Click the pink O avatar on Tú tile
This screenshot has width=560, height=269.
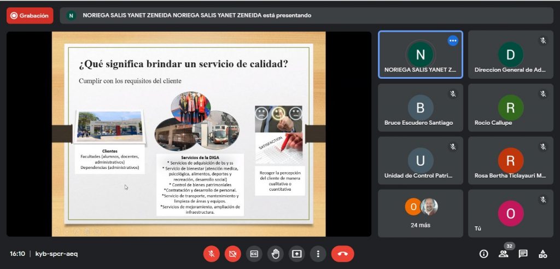(511, 213)
